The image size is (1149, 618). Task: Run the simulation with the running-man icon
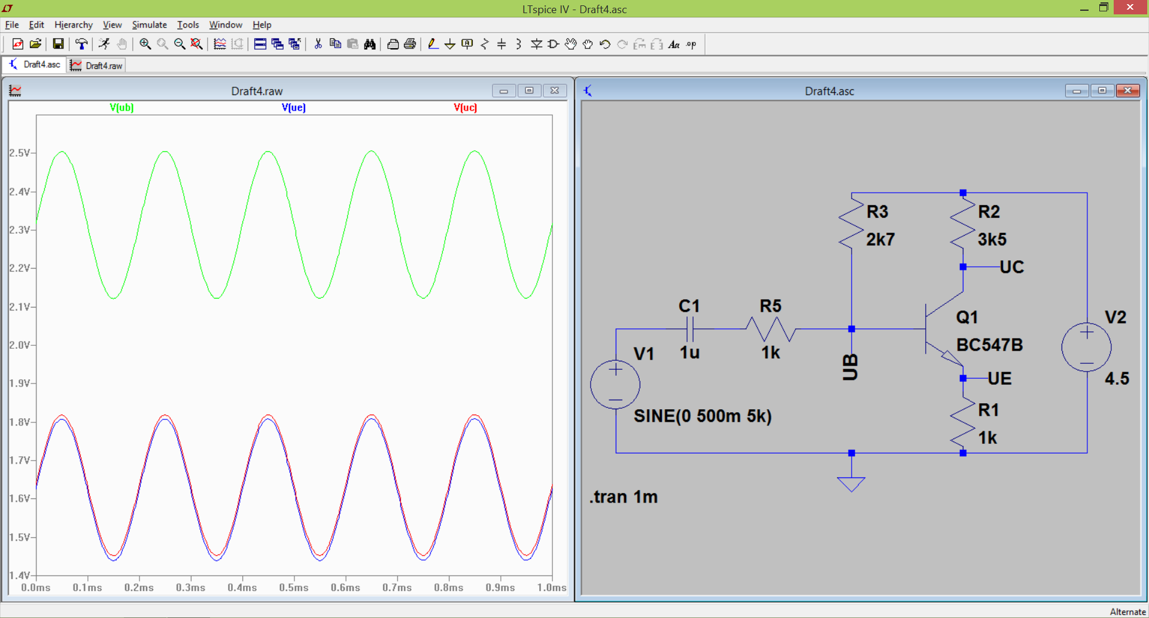coord(104,44)
